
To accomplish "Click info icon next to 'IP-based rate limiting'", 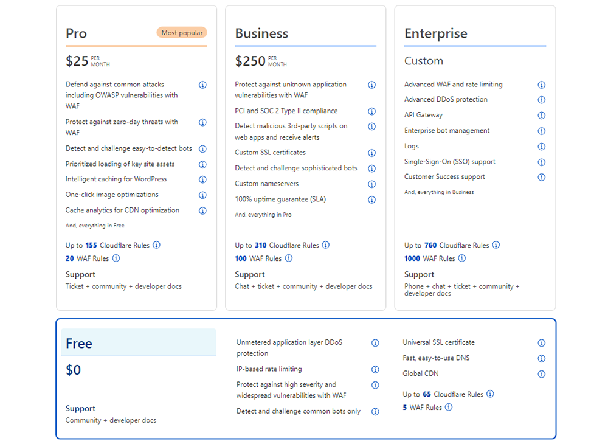I will pos(375,370).
